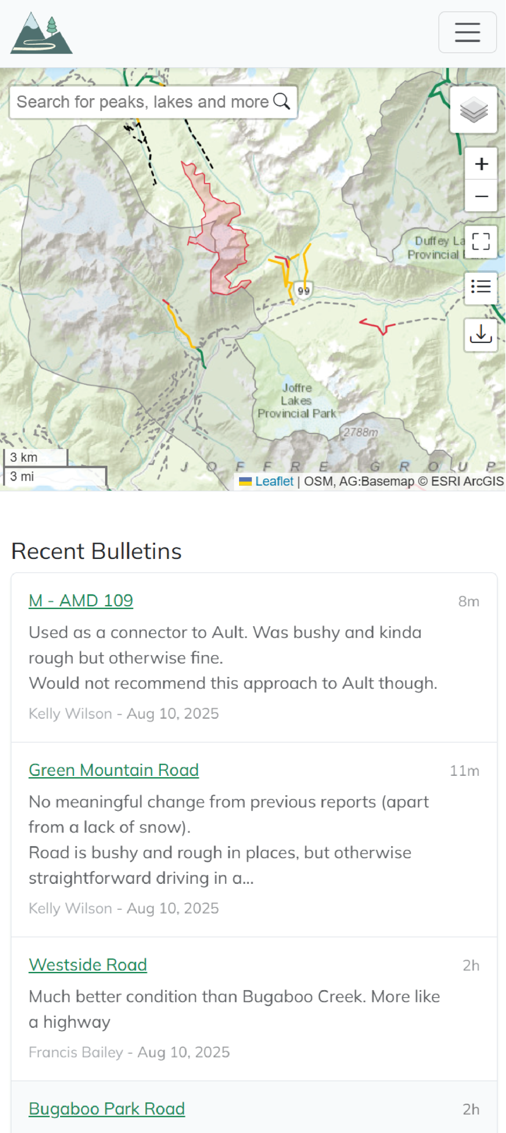
Task: Open the Bugaboo Park Road bulletin
Action: 107,1109
